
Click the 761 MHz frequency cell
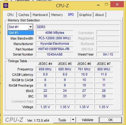tap(84, 69)
